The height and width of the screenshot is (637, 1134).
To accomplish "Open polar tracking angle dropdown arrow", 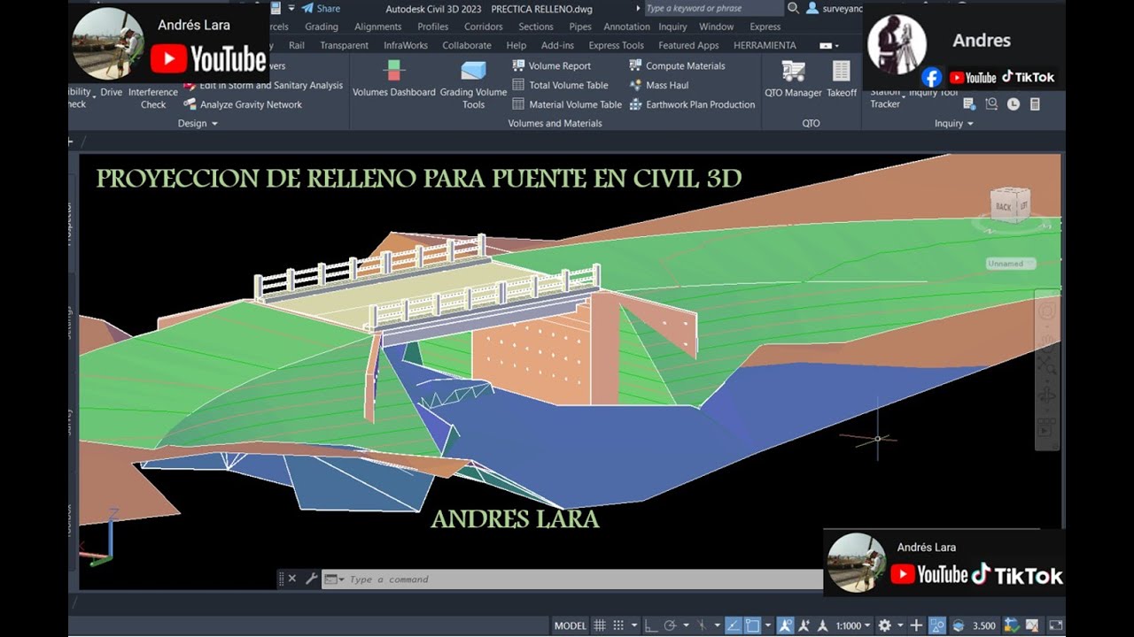I will pyautogui.click(x=686, y=625).
